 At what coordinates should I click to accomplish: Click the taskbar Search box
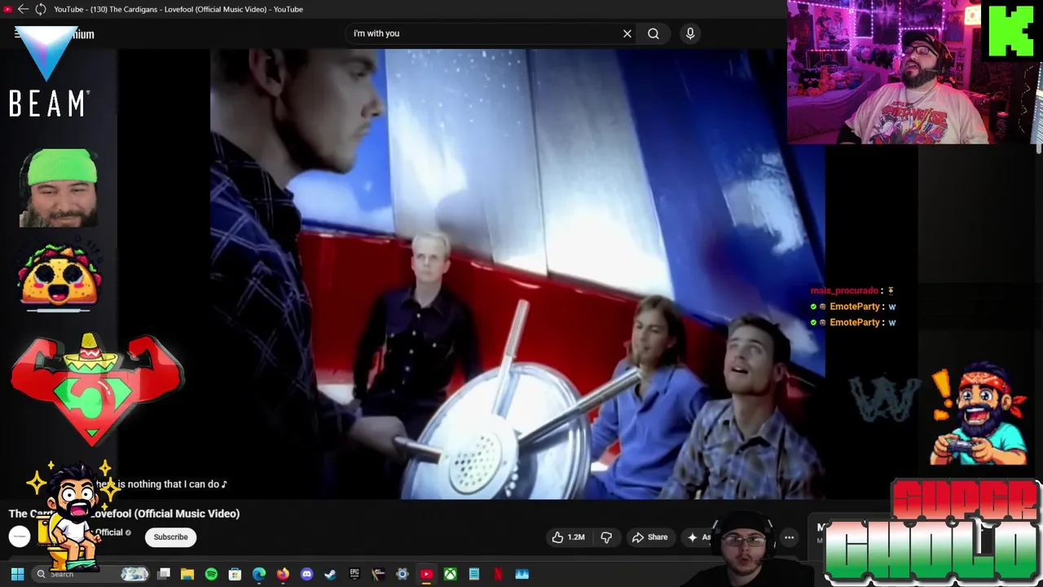point(91,574)
